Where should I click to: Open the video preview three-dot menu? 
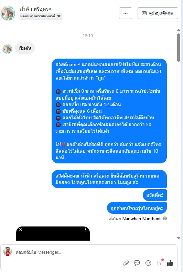[x=85, y=230]
